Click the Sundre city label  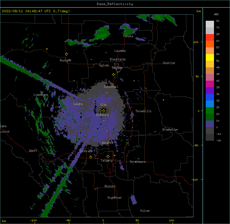[78, 104]
